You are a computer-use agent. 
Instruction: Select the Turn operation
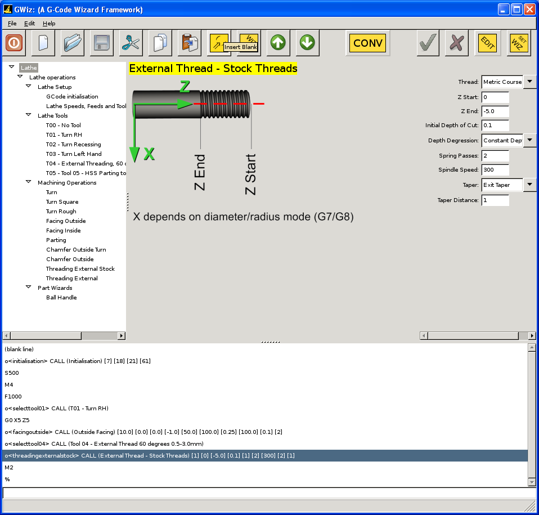coord(52,192)
